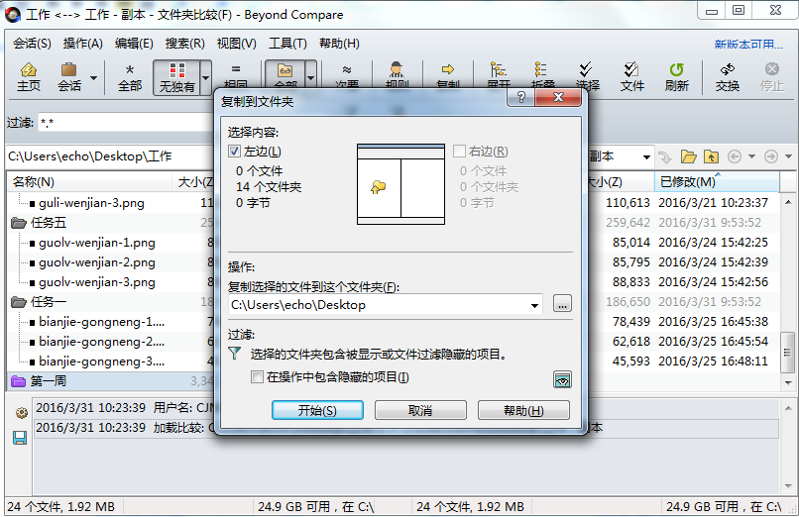Cancel the dialog with 取消 button
This screenshot has height=517, width=799.
(420, 410)
